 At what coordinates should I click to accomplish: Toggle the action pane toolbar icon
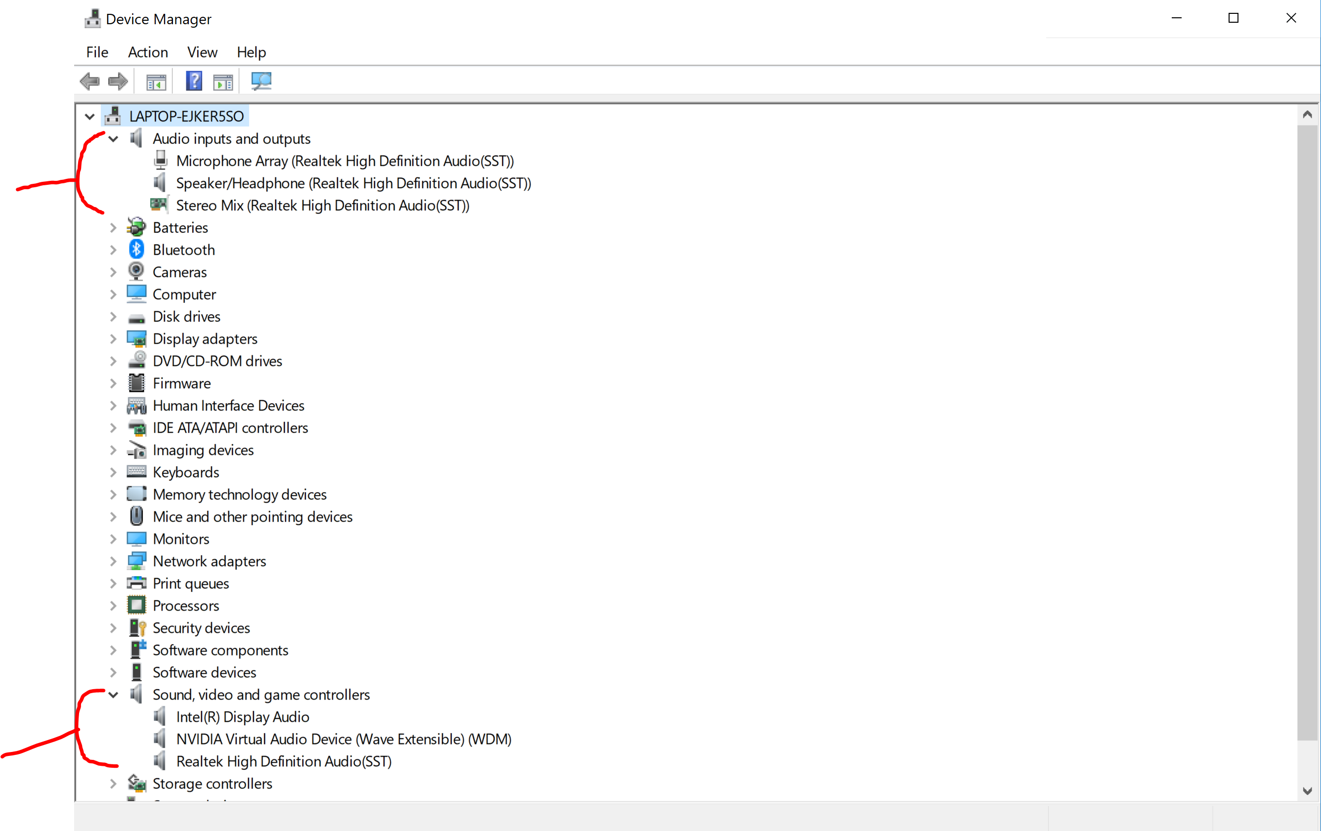223,81
